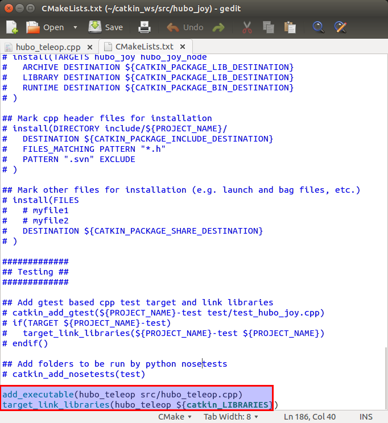This screenshot has width=388, height=423.
Task: Click the catkin_add_gtest comment line
Action: [x=163, y=313]
